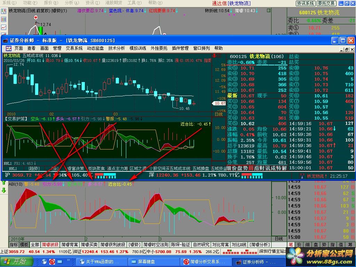
Task: Select 盘 tab in tick panel
Action: (x=316, y=245)
